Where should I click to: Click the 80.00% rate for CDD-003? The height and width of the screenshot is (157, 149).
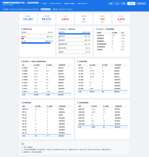click(118, 115)
